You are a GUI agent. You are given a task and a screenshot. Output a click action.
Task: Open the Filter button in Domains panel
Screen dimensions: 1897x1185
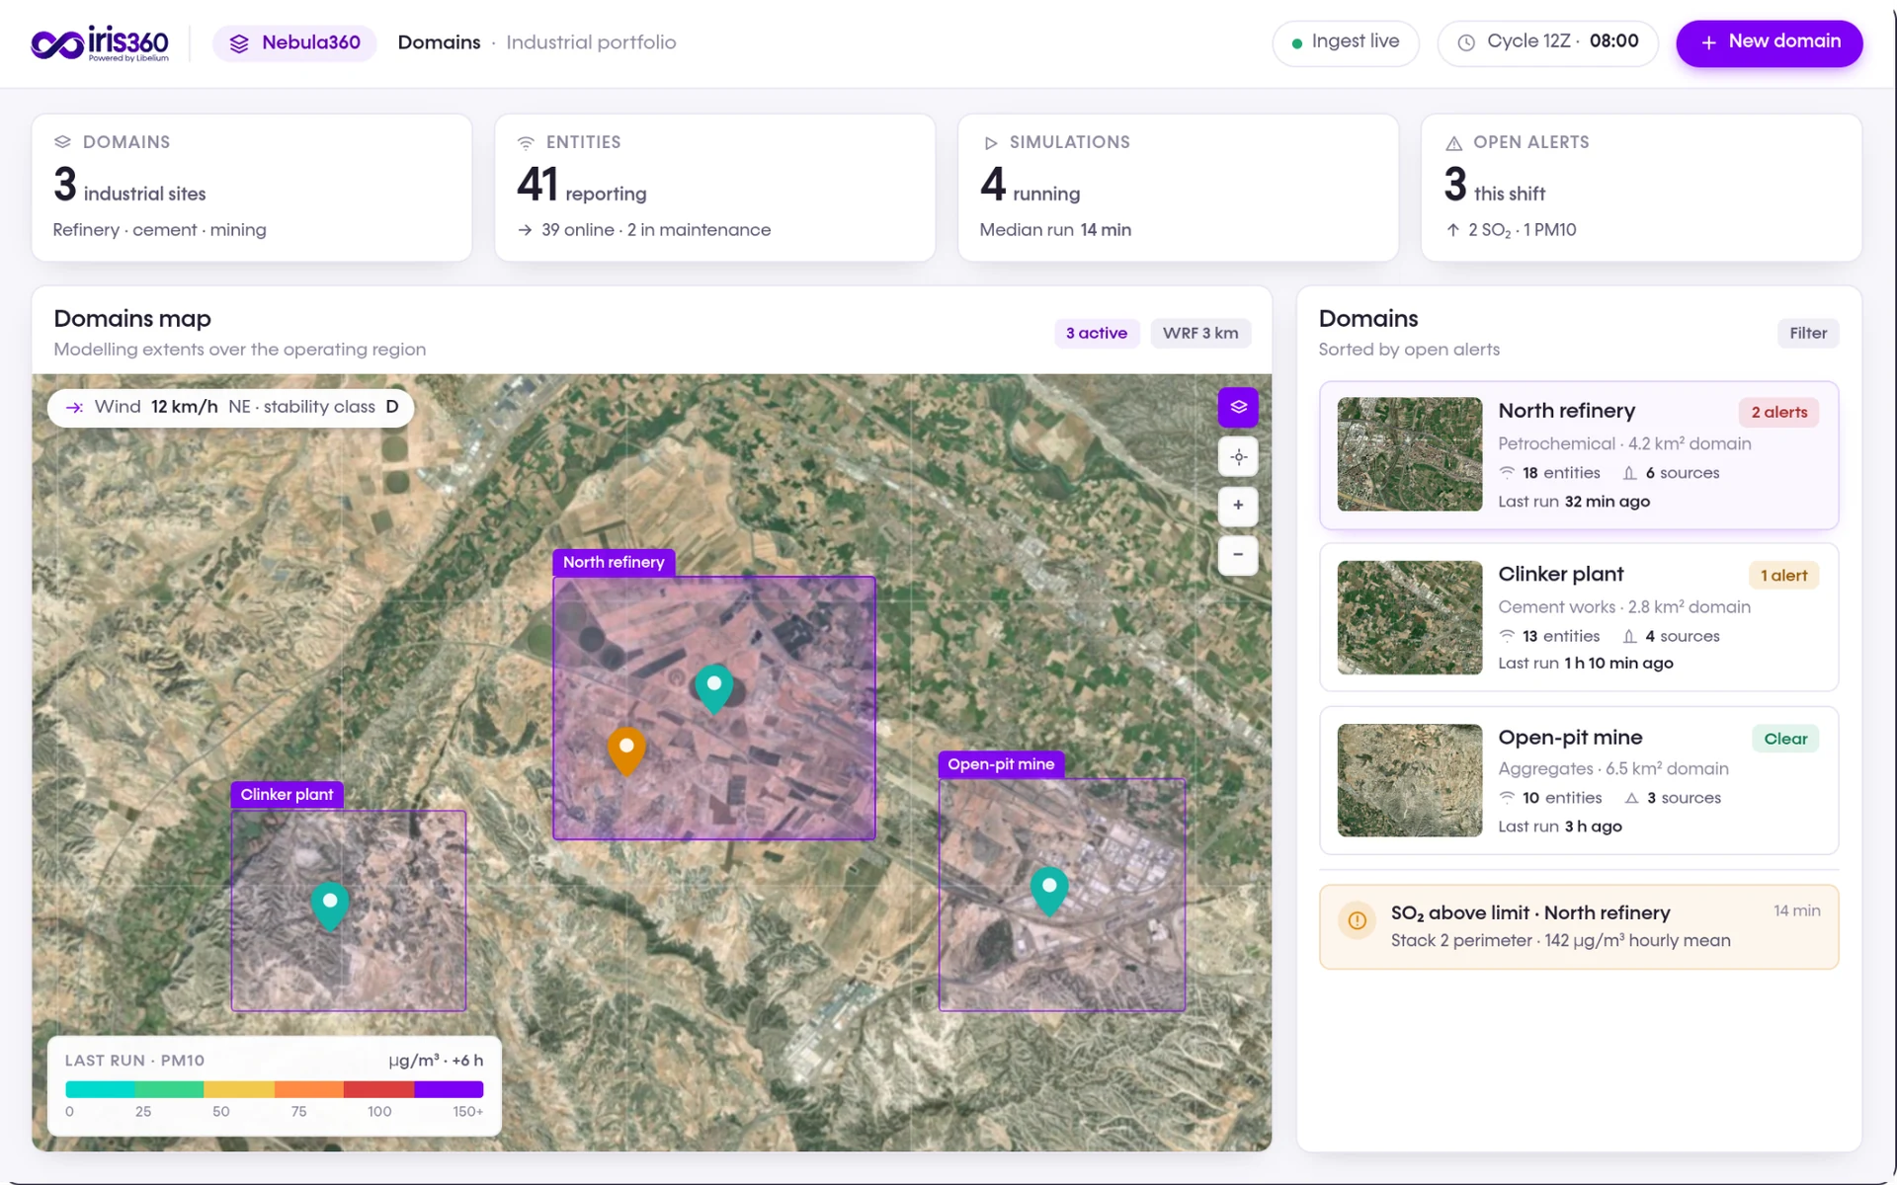pyautogui.click(x=1807, y=334)
